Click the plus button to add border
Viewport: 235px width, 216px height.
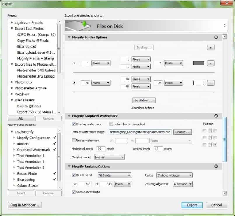click(210, 48)
